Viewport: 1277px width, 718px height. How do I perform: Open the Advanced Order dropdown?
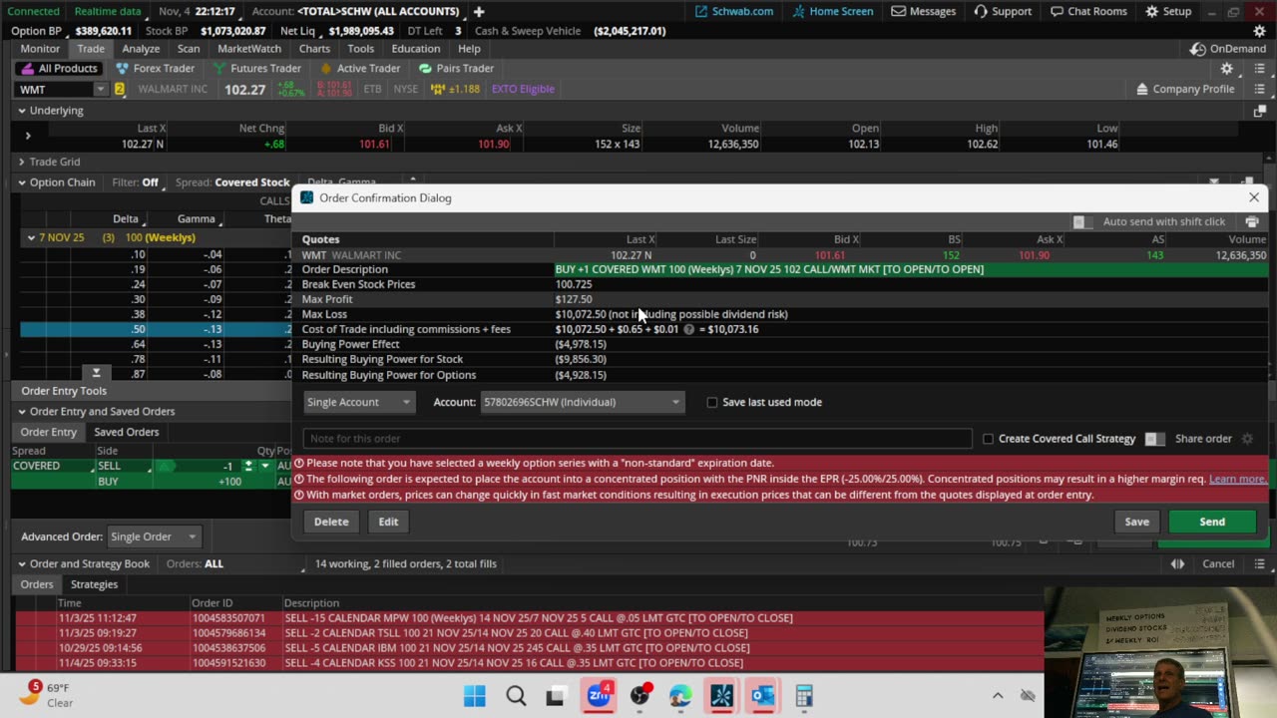tap(155, 537)
